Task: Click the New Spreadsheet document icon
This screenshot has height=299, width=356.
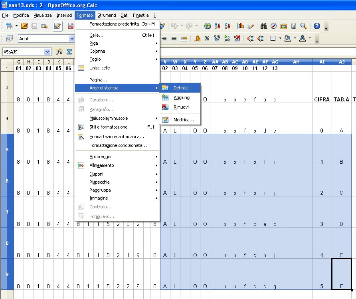Action: [9, 26]
